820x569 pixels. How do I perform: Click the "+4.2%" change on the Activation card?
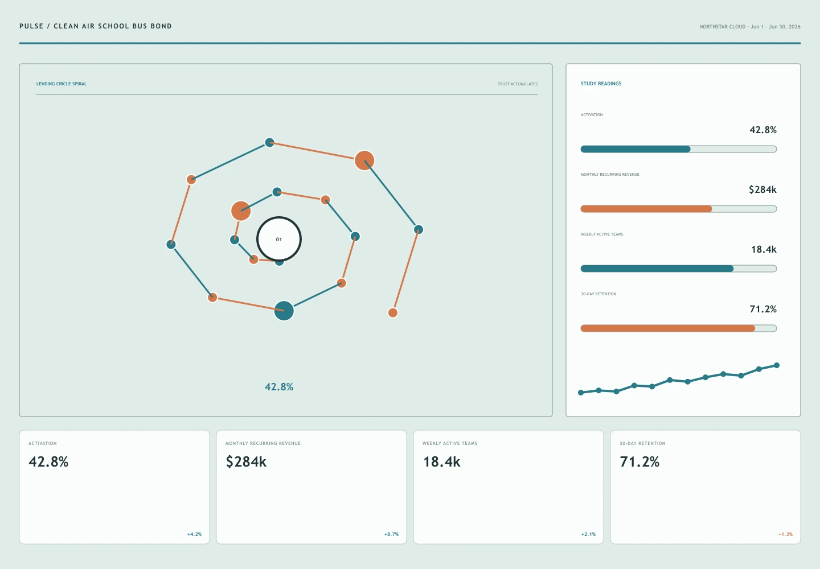(194, 534)
